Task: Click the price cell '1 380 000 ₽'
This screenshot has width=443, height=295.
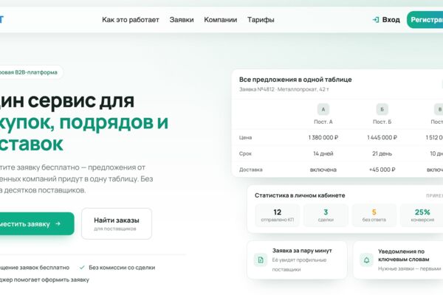Action: (x=323, y=137)
